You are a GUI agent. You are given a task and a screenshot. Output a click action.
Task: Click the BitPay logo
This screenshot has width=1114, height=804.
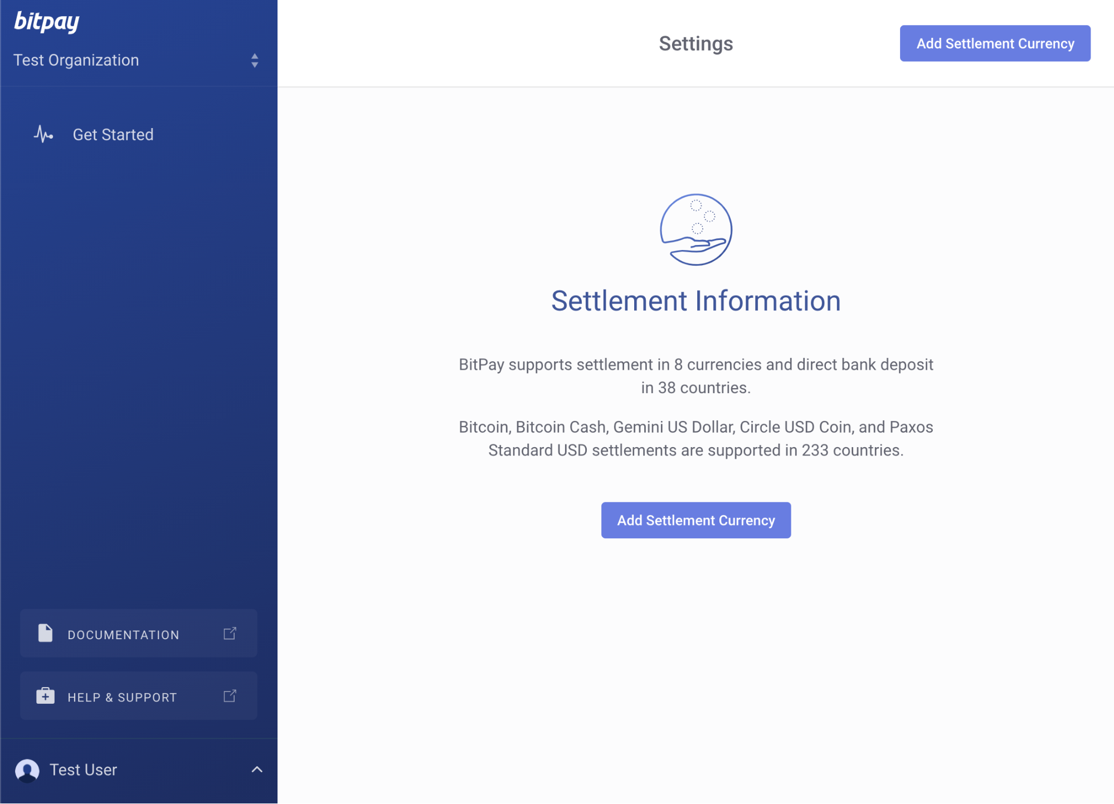(47, 22)
